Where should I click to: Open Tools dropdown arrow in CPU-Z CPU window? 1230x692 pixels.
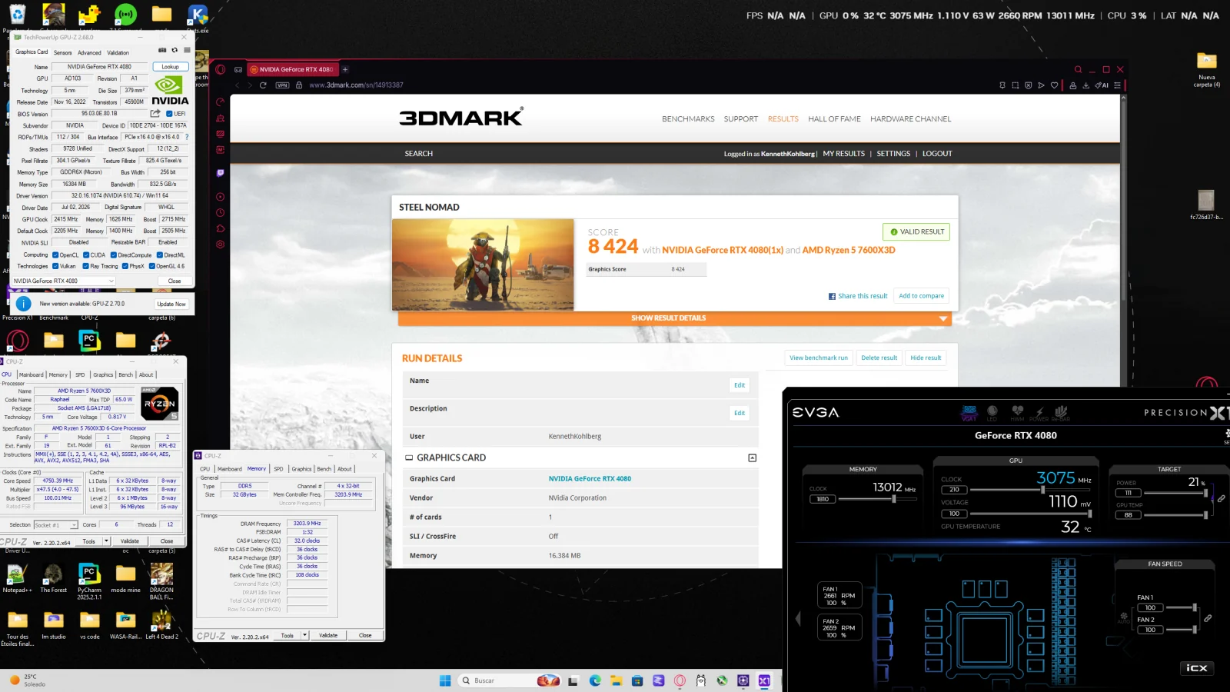click(x=106, y=541)
